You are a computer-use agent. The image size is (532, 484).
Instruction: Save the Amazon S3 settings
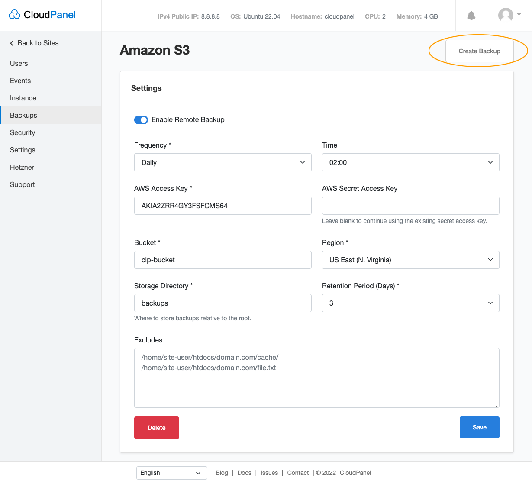tap(479, 427)
